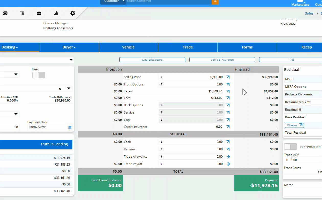Click the car icon in the toolbar

point(5,13)
